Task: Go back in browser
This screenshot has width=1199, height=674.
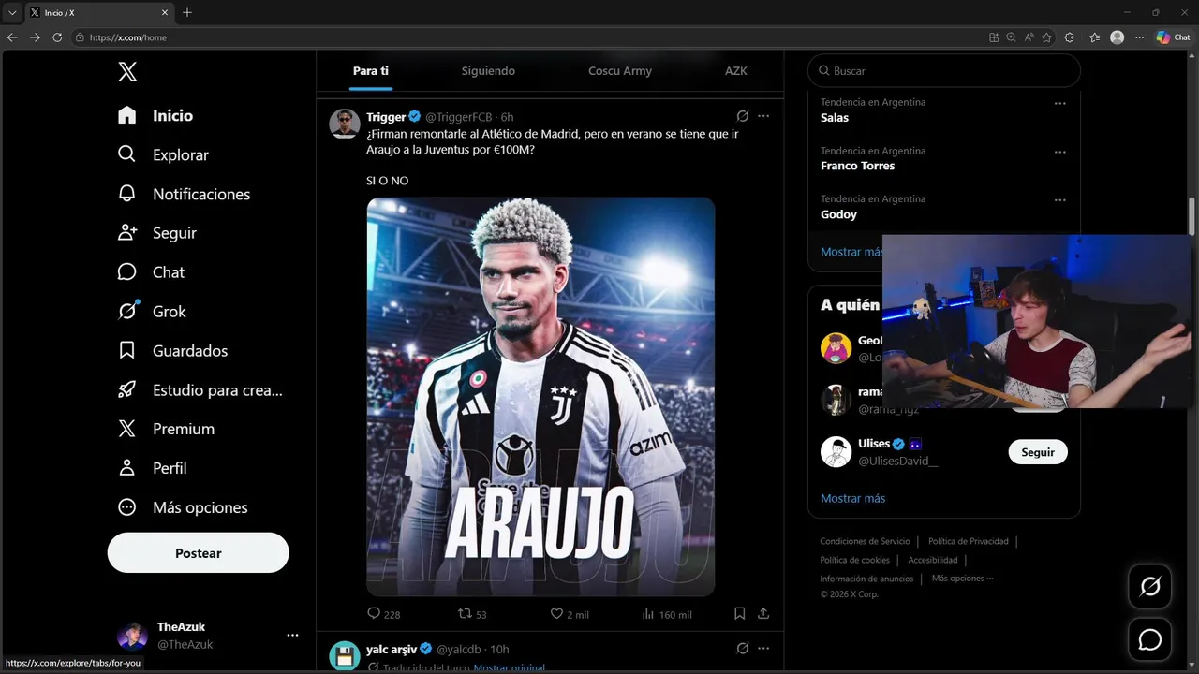Action: pyautogui.click(x=12, y=37)
